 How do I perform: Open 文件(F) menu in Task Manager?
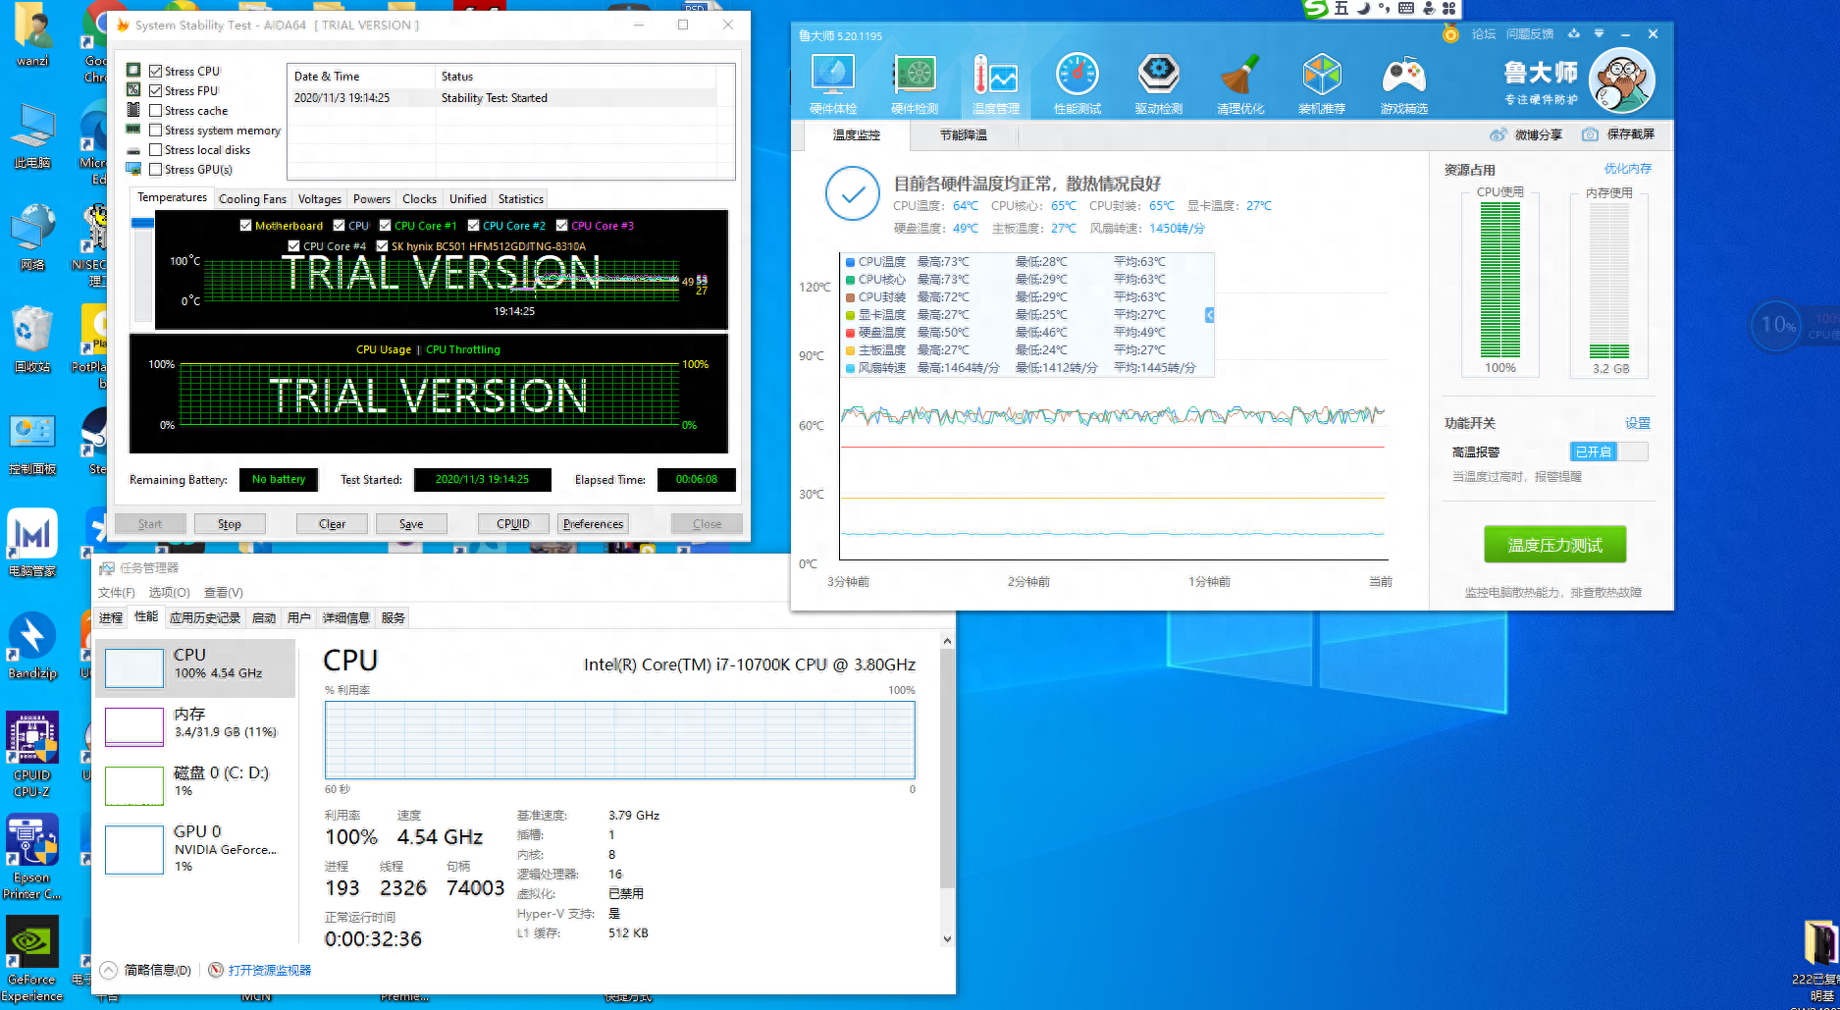[x=116, y=592]
